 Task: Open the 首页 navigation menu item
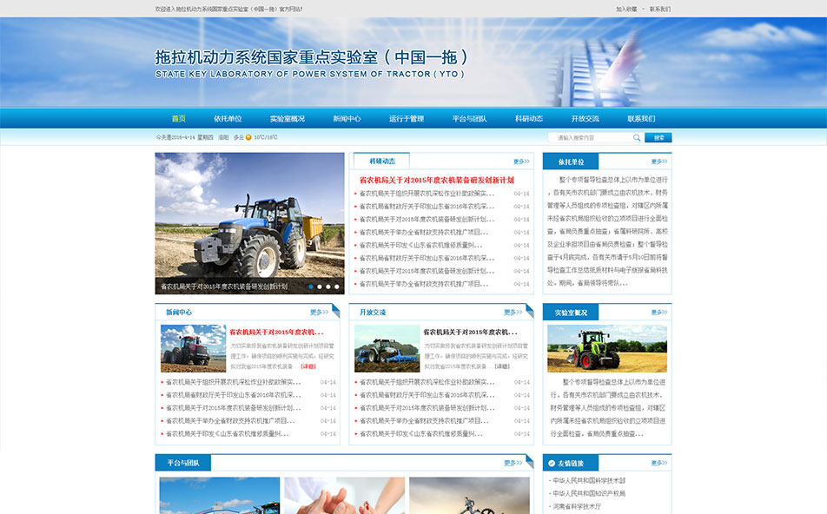coord(178,118)
